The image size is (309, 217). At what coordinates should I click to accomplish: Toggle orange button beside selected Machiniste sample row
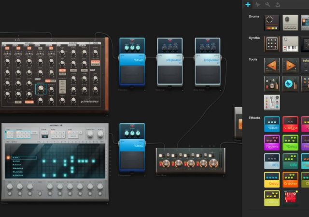pos(8,158)
